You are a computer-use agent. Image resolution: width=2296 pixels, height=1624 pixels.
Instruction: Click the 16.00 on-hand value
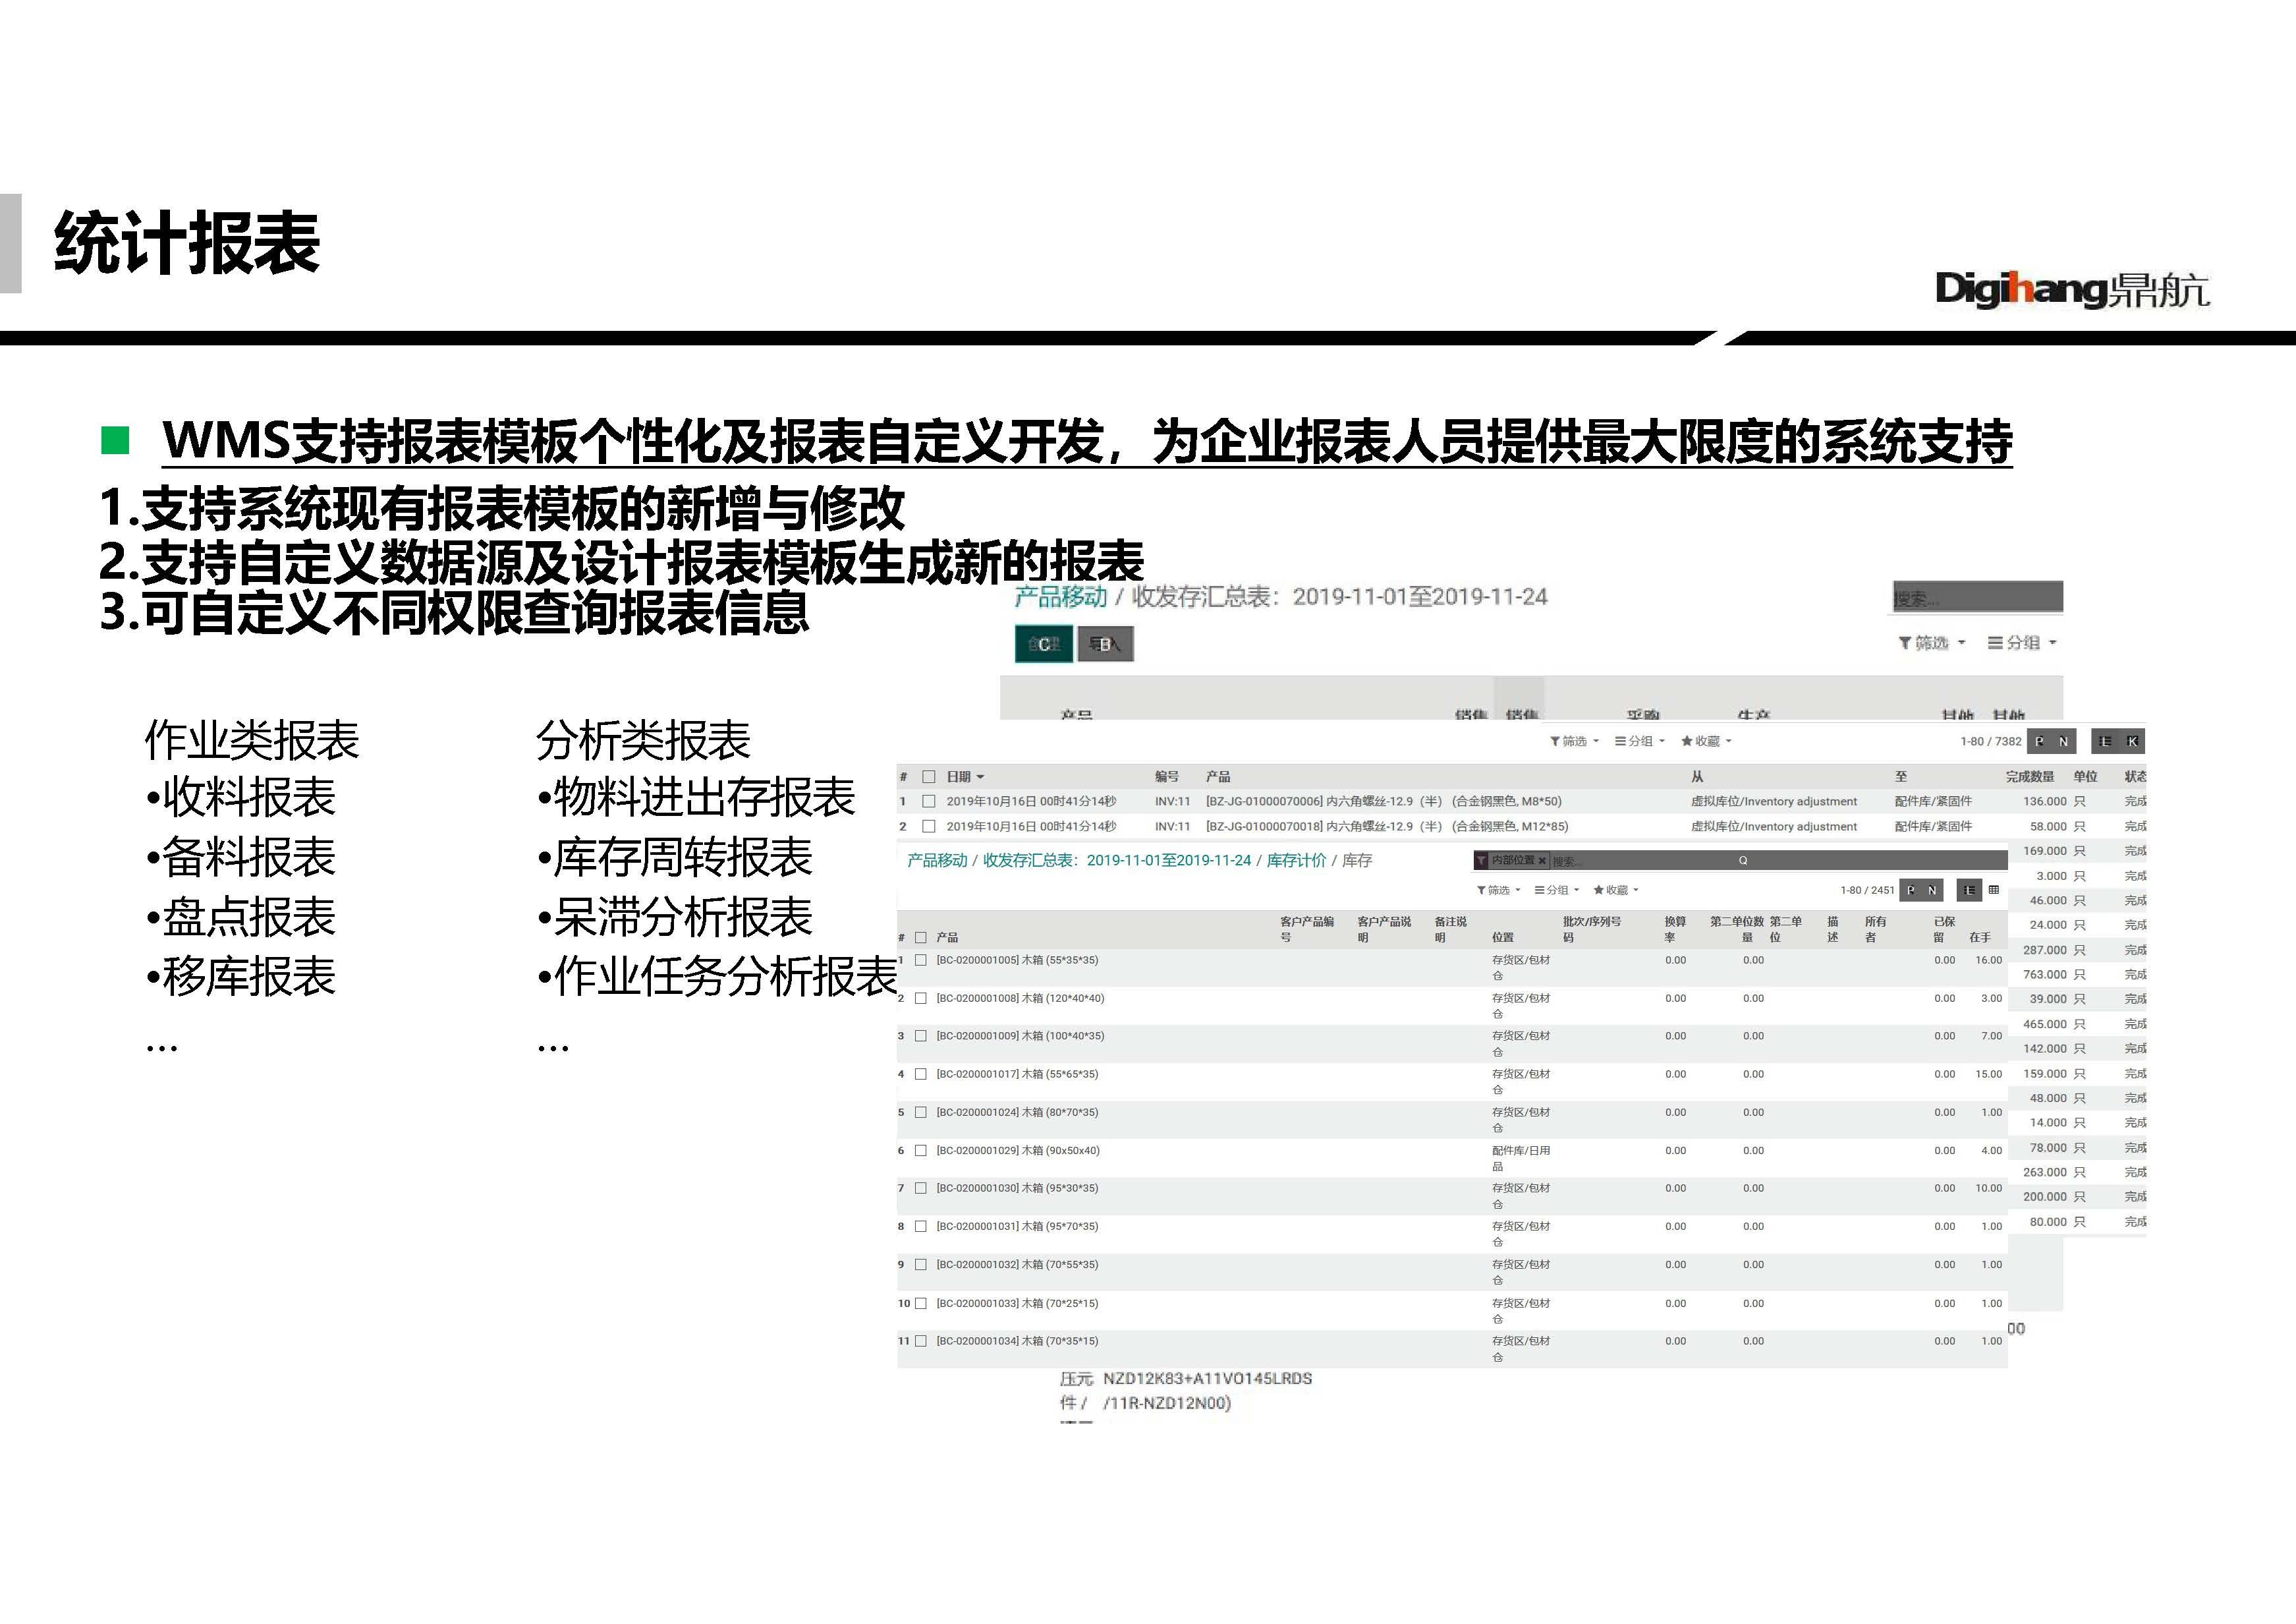[x=1988, y=960]
